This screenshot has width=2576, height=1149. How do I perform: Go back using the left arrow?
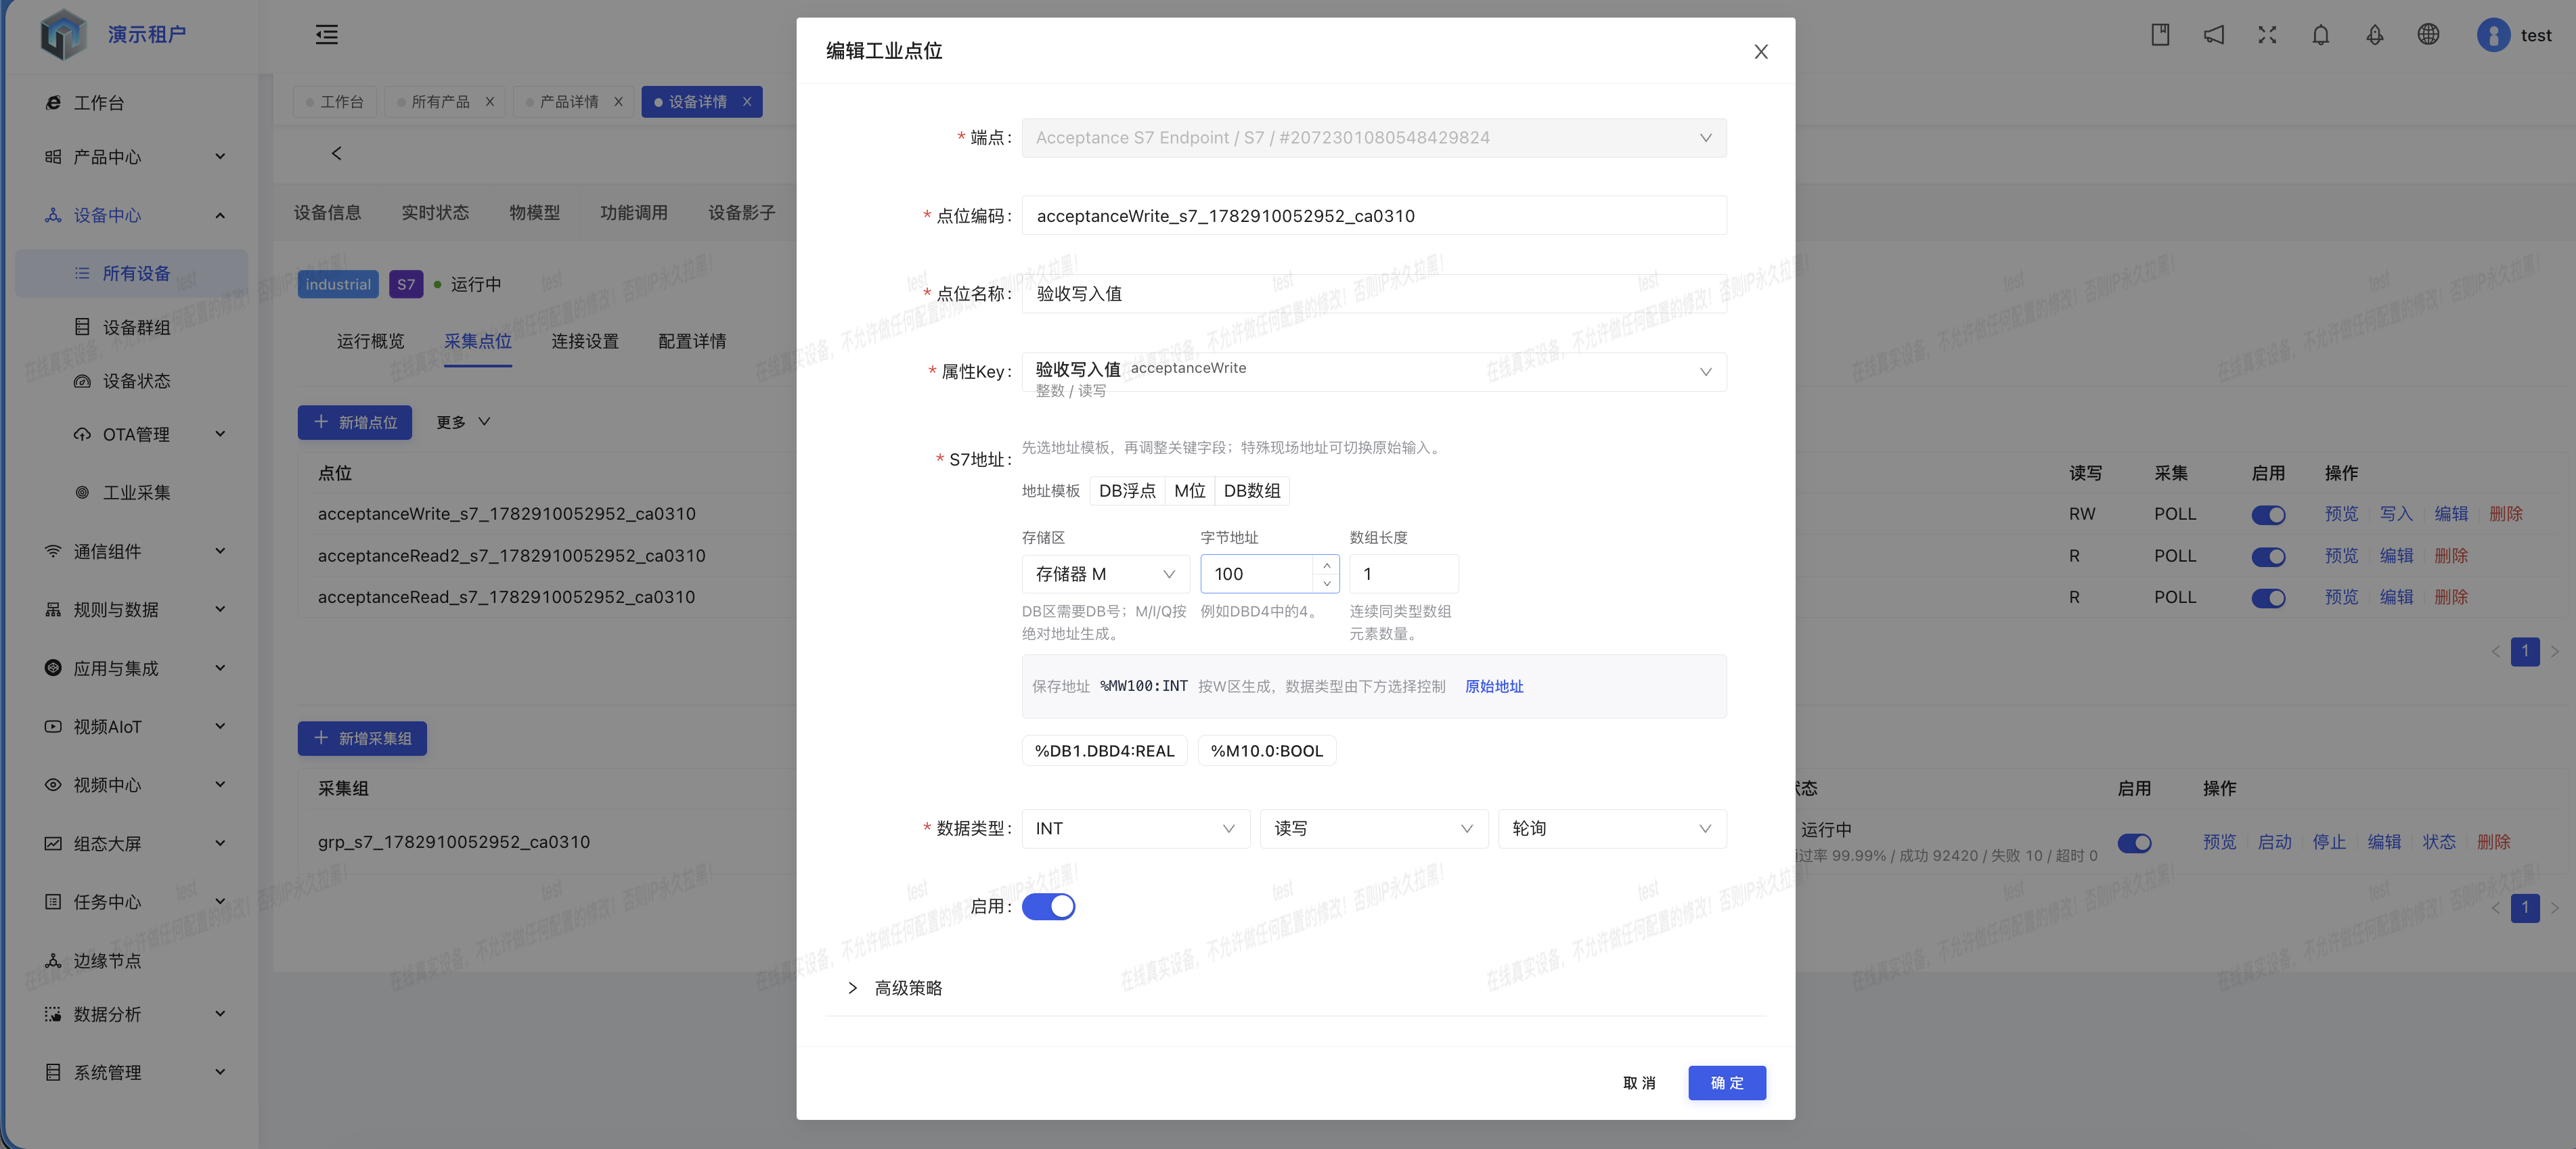336,153
